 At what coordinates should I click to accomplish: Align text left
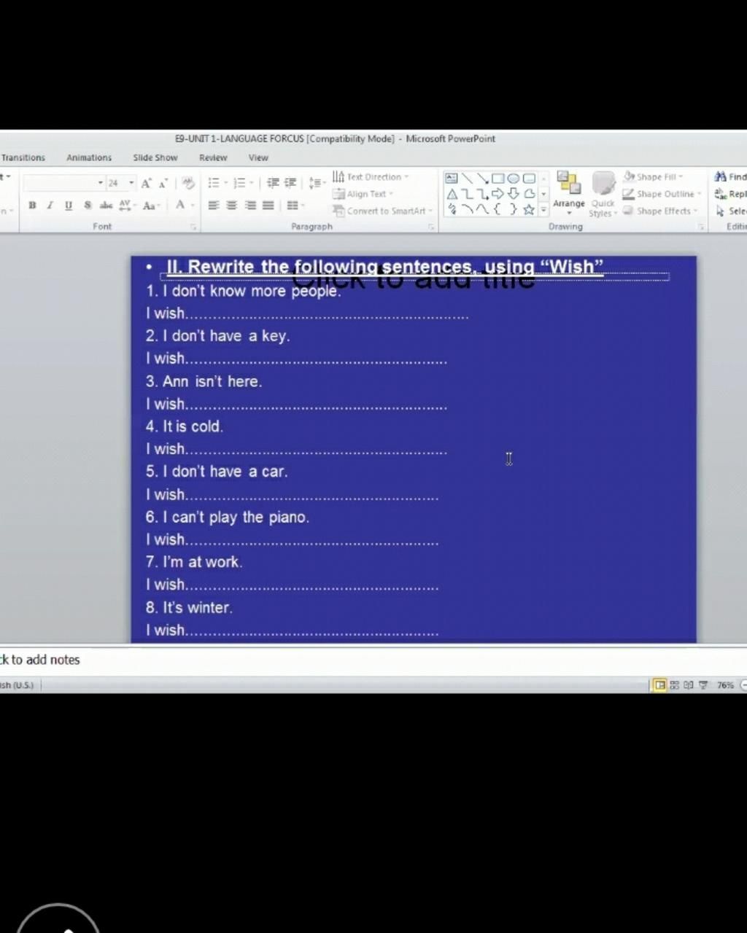214,206
